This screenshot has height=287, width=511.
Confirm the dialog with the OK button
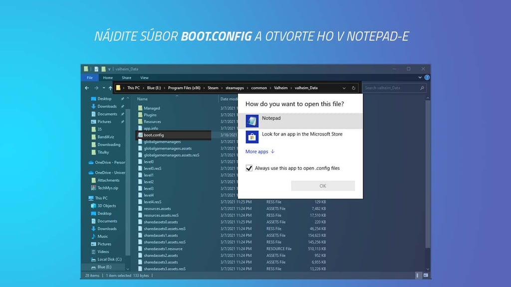(x=323, y=186)
